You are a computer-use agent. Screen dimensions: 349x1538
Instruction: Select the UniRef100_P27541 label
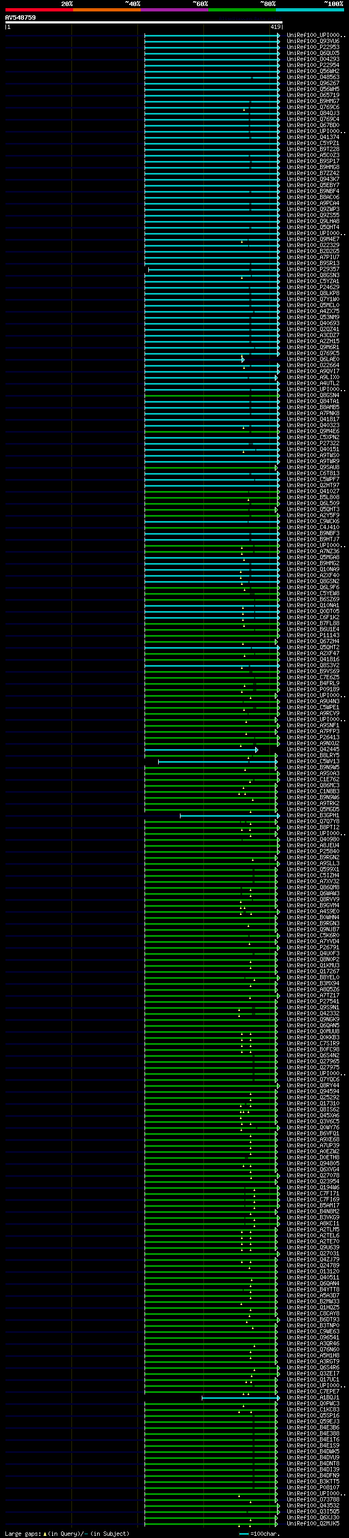pyautogui.click(x=313, y=1002)
